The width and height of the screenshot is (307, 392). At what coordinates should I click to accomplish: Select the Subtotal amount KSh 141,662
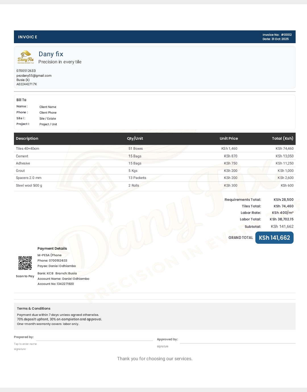[x=283, y=226]
